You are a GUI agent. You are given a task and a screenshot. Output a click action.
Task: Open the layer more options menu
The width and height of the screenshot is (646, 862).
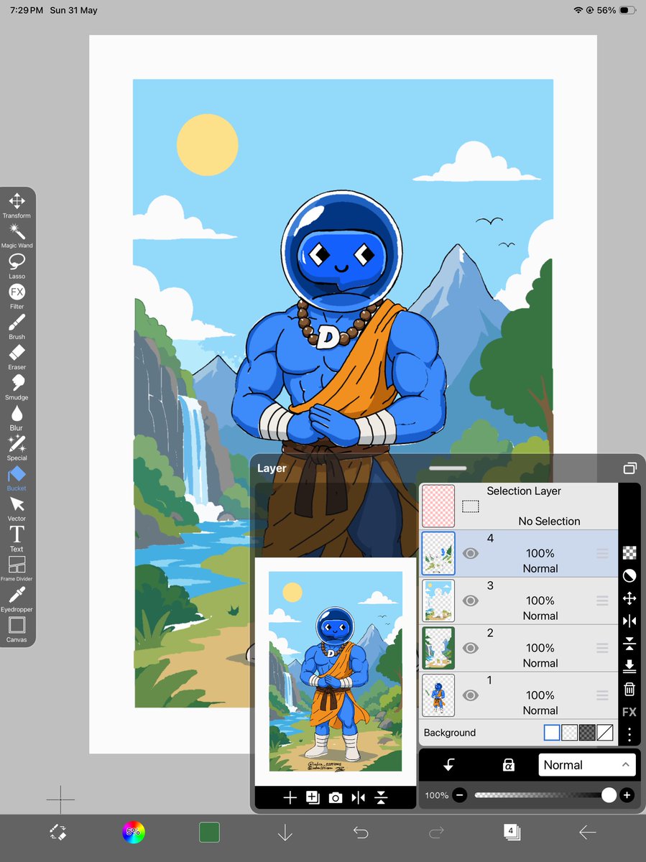pos(629,734)
